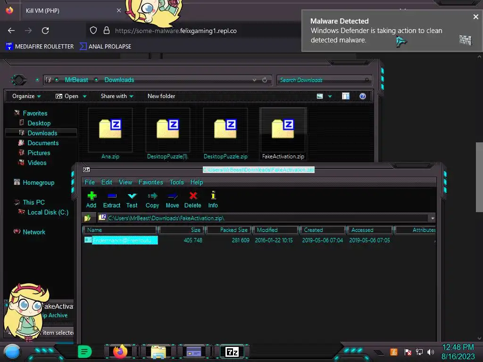
Task: Show site security padlock info
Action: [x=107, y=30]
